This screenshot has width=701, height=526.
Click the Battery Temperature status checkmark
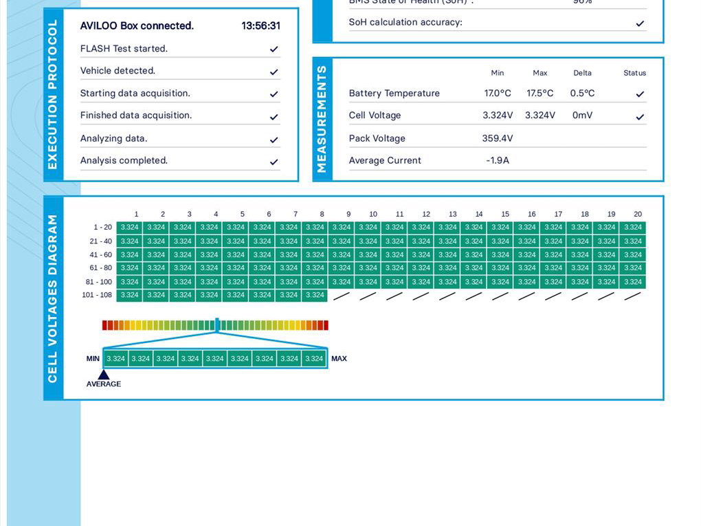pos(640,94)
